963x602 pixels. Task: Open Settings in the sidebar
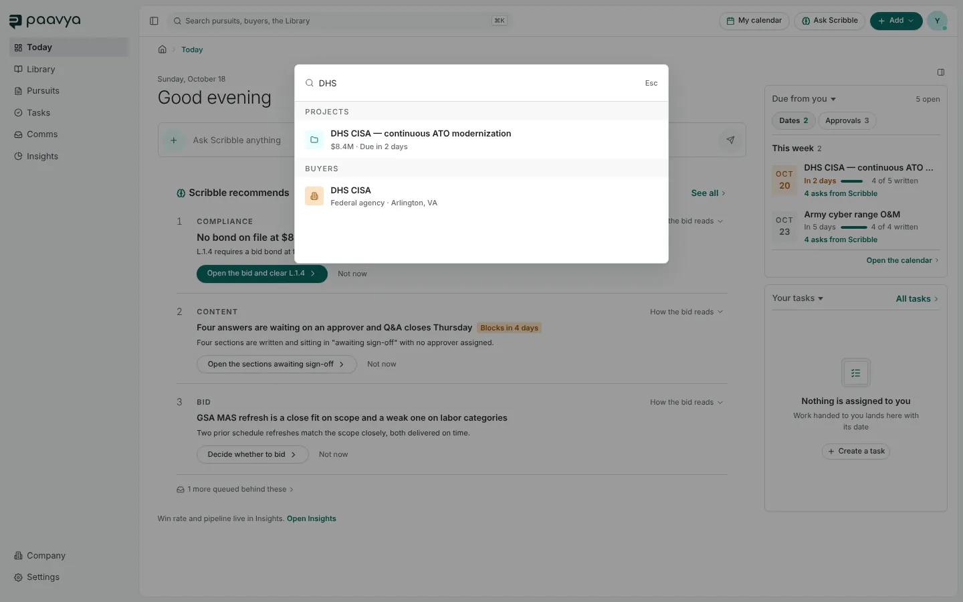pyautogui.click(x=69, y=577)
